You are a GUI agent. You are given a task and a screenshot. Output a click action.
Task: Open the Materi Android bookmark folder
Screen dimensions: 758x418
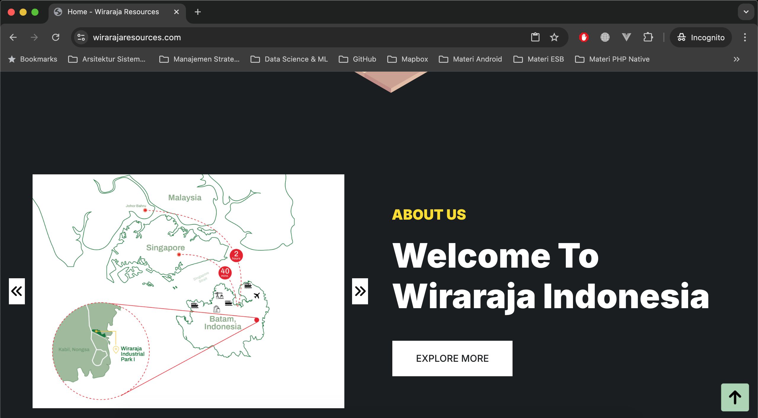coord(470,59)
